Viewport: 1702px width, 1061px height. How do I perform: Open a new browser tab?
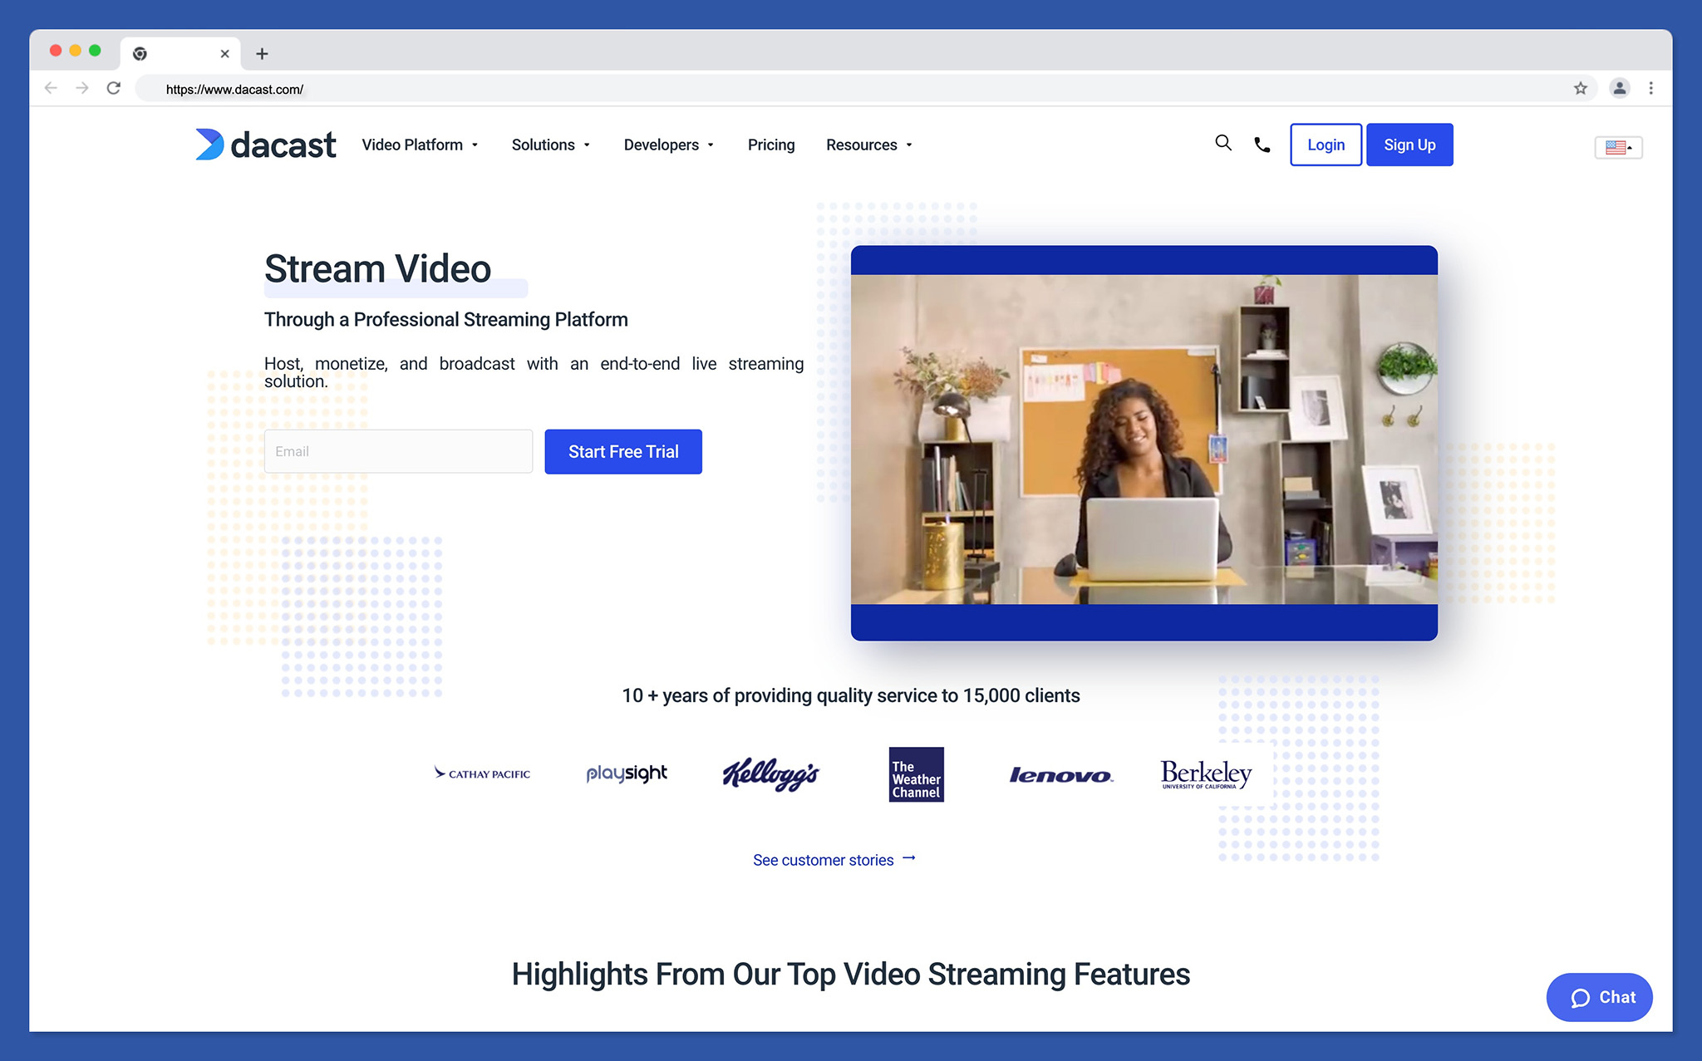[x=262, y=53]
